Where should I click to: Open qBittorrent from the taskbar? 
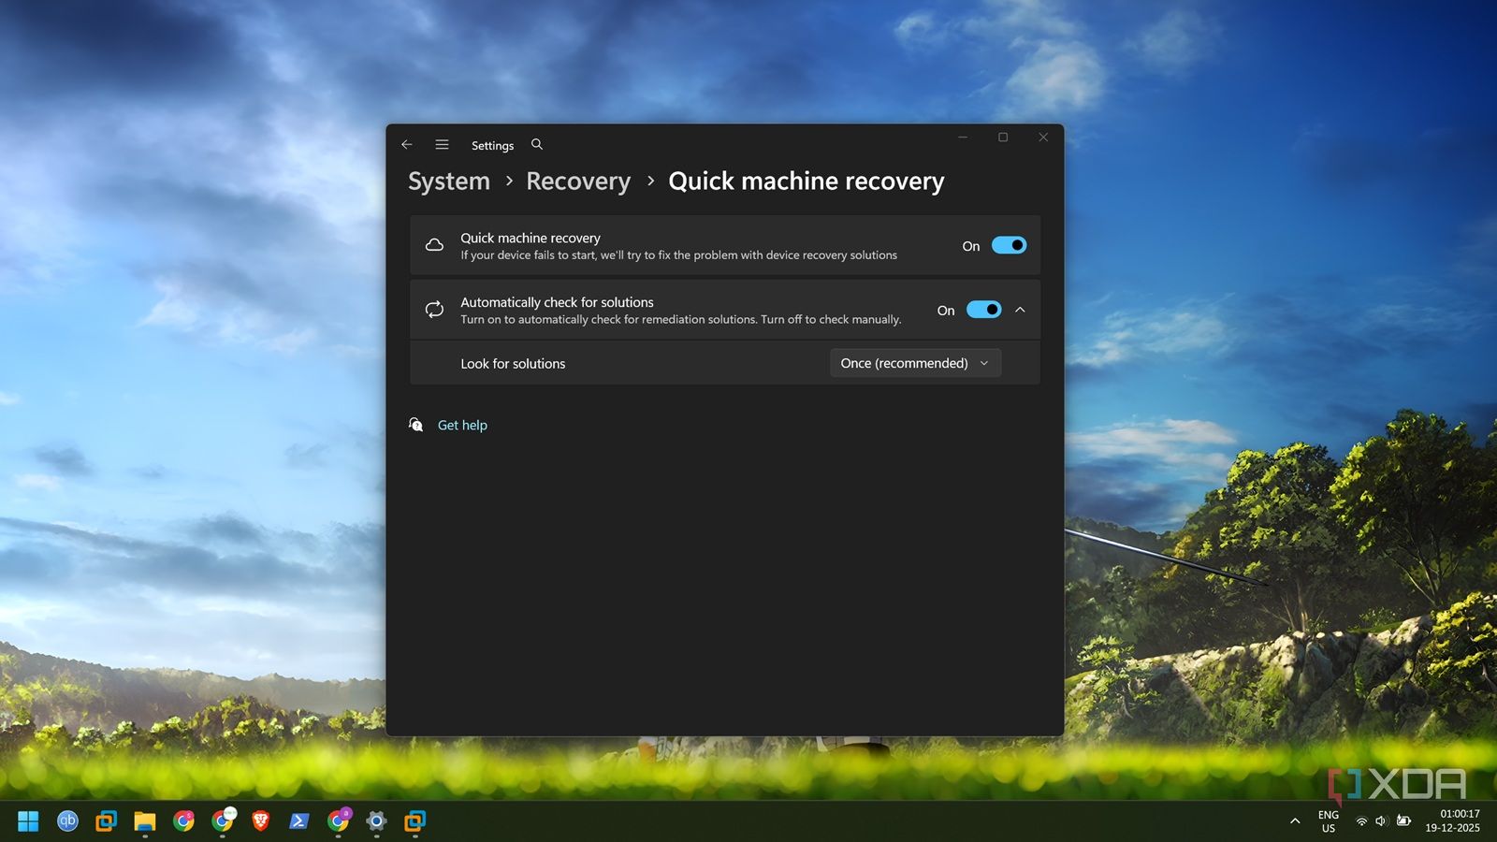click(x=67, y=821)
